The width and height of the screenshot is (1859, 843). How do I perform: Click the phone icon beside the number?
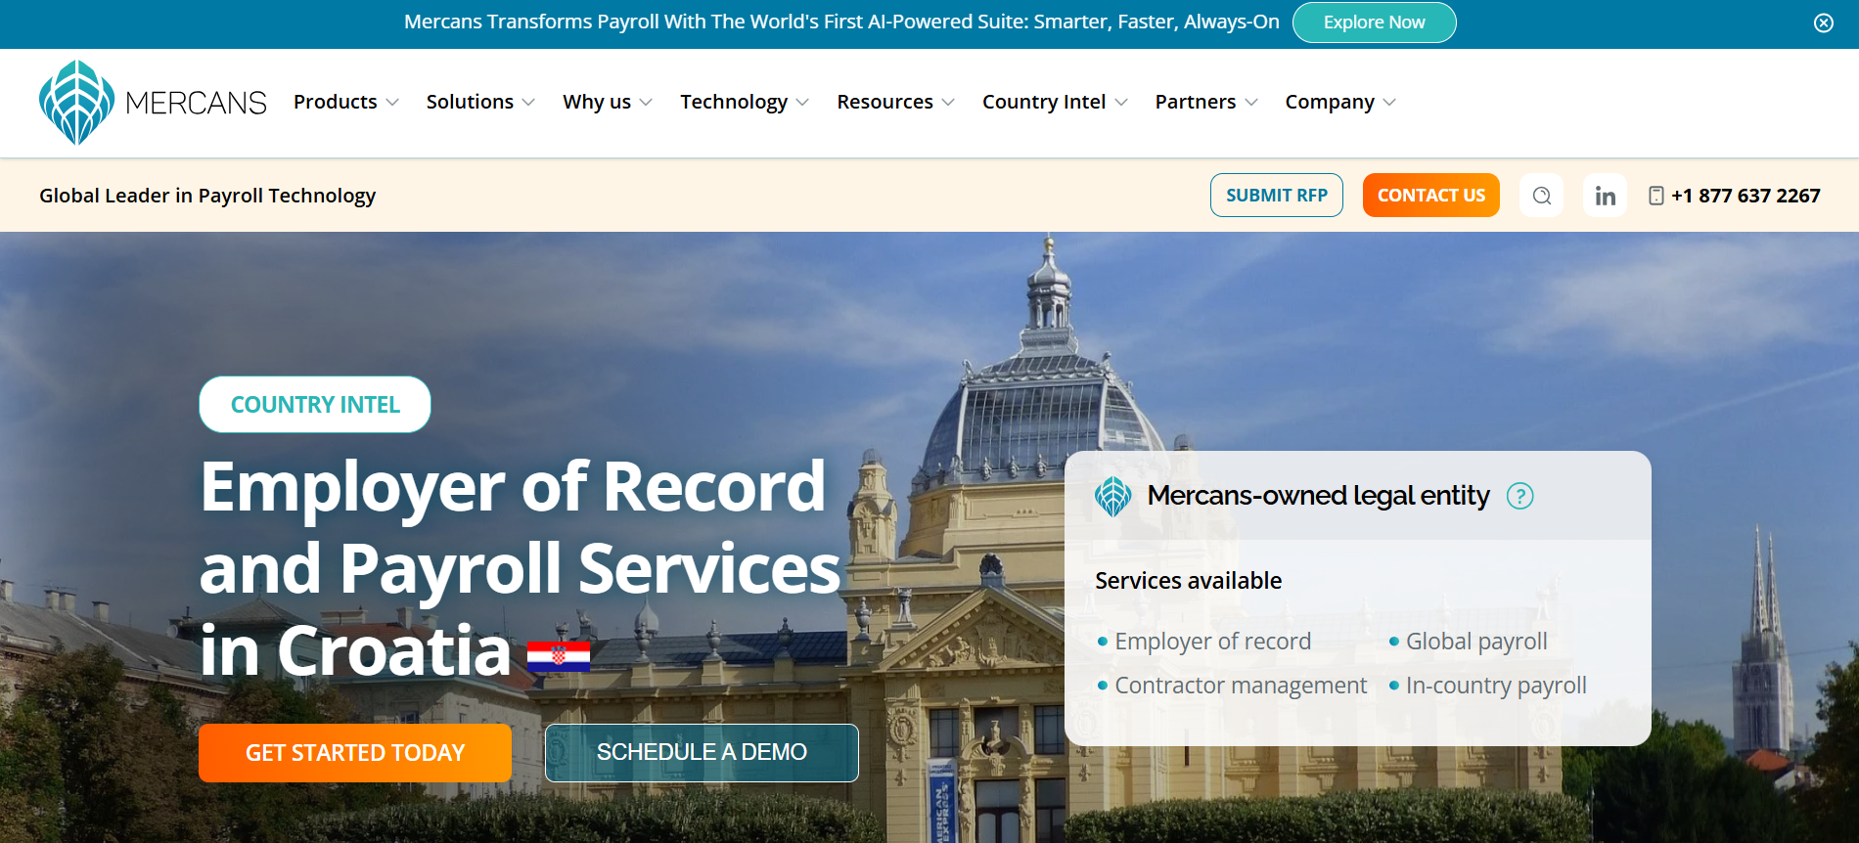click(1655, 196)
